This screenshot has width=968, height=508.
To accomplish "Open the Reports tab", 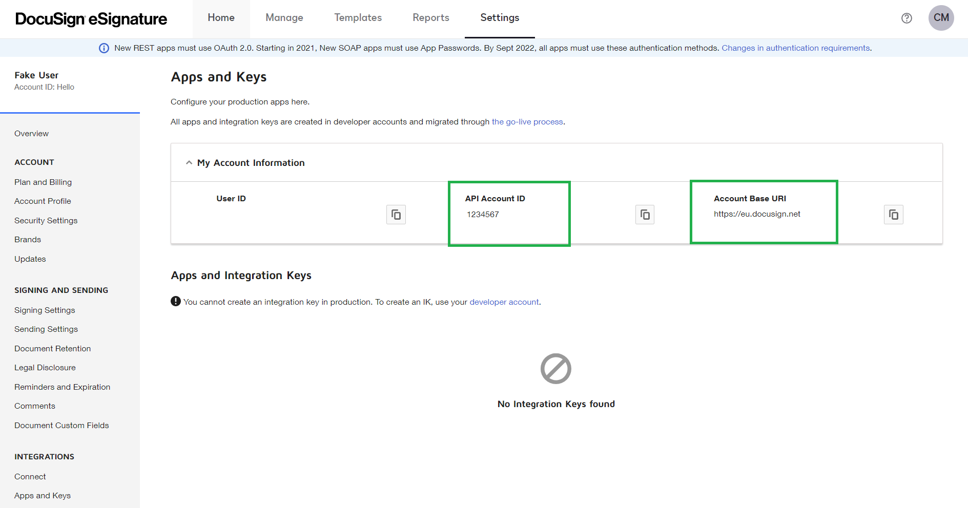I will click(x=430, y=18).
